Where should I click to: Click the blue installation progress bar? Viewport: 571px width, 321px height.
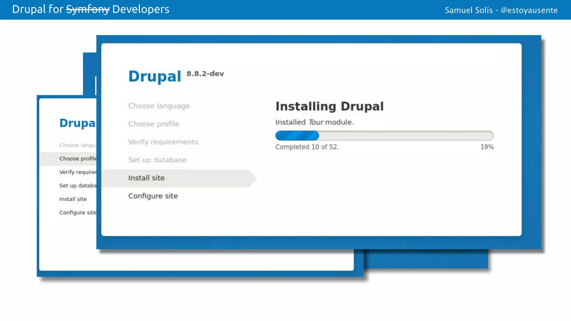[384, 136]
